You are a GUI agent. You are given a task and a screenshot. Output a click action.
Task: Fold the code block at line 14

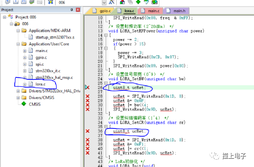click(x=106, y=35)
